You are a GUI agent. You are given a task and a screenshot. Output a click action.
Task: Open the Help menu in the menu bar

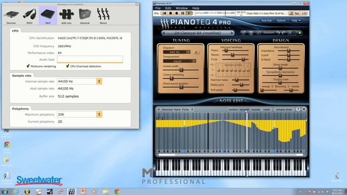point(196,8)
